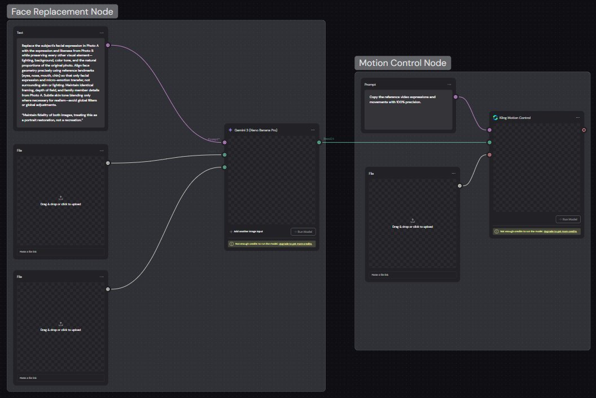Click Gemini 3's pink Prompt input port
The image size is (596, 398).
[x=225, y=143]
